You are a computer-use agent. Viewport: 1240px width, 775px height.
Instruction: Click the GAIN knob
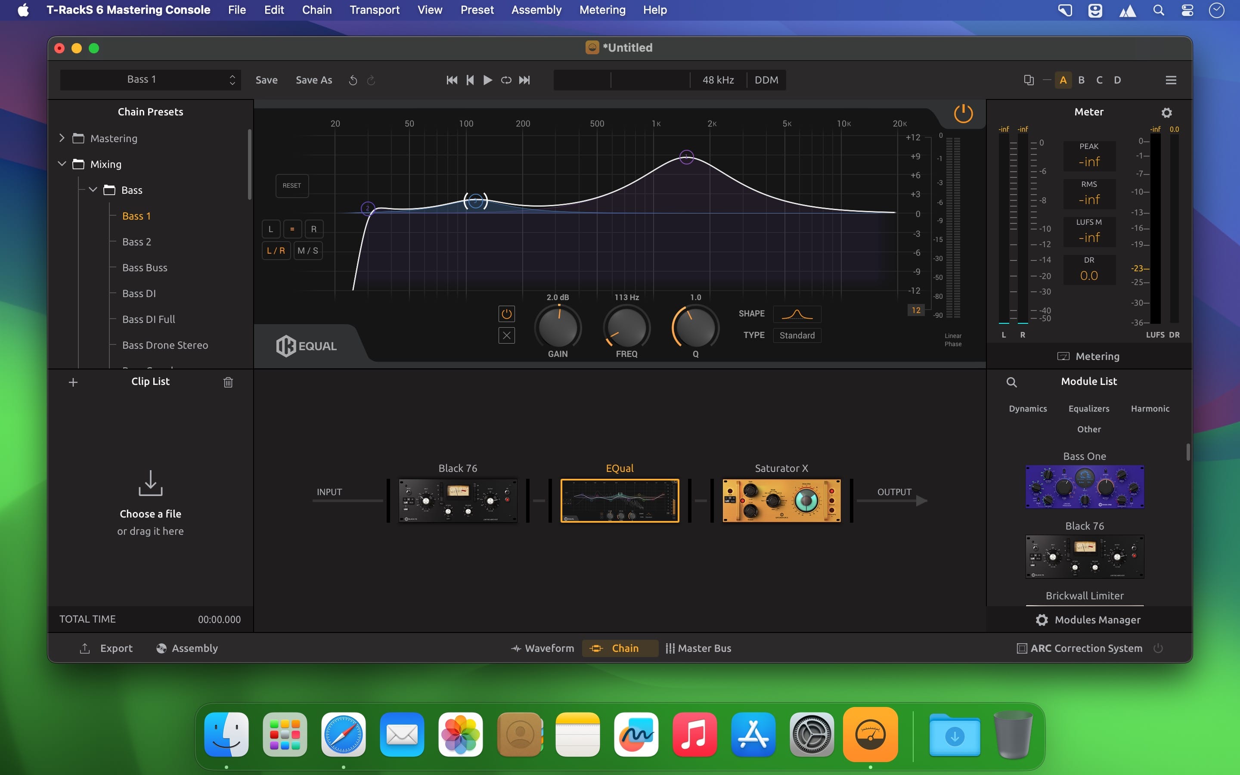tap(558, 328)
